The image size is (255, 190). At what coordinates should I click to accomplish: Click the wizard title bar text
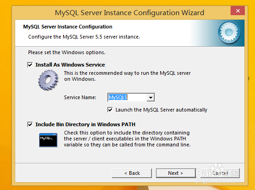point(129,13)
